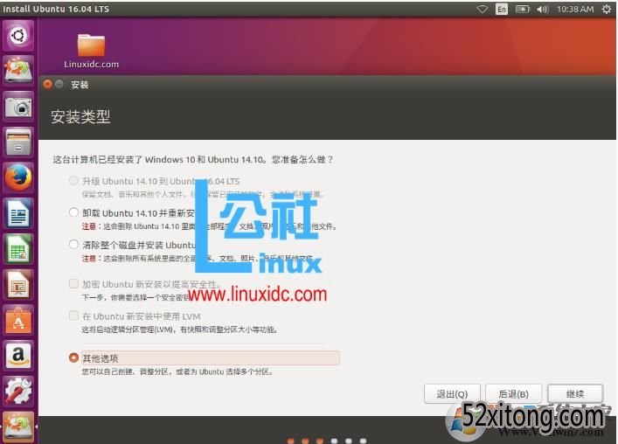618x444 pixels.
Task: Open the Ubuntu Dash search launcher
Action: point(18,36)
